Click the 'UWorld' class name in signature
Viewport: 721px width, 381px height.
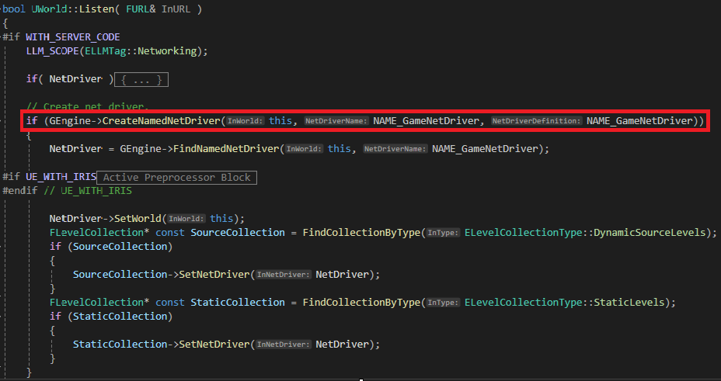coord(49,9)
